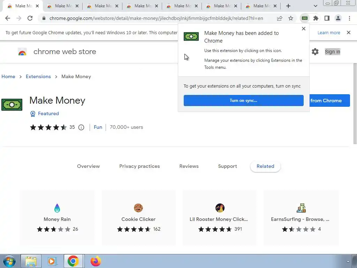Screen dimensions: 357x268
Task: Open the web store settings gear
Action: (x=315, y=52)
